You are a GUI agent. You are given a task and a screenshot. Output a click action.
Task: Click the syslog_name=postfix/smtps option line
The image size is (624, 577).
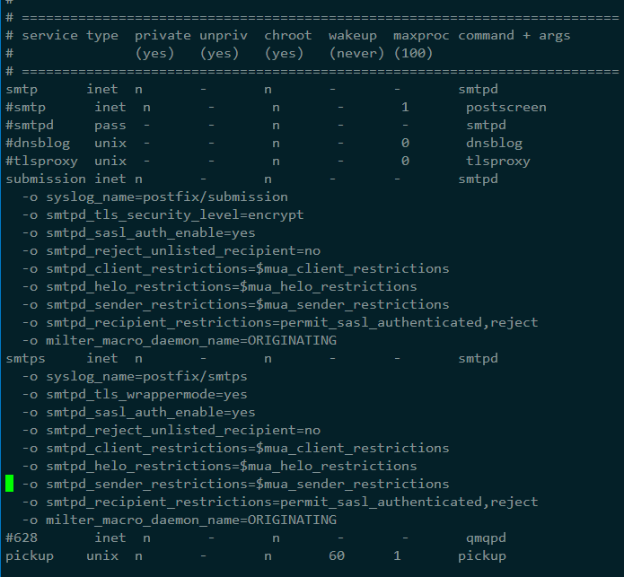click(135, 376)
